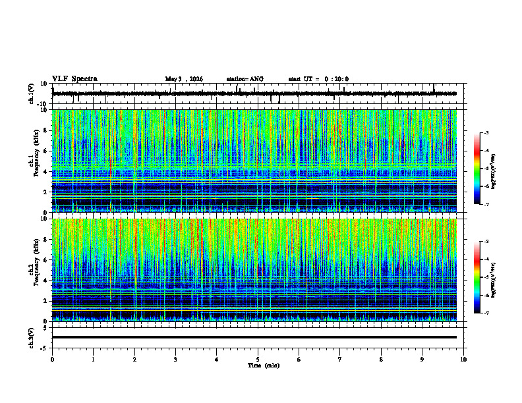Click the ch.1 spectrogram color bar

pos(477,169)
